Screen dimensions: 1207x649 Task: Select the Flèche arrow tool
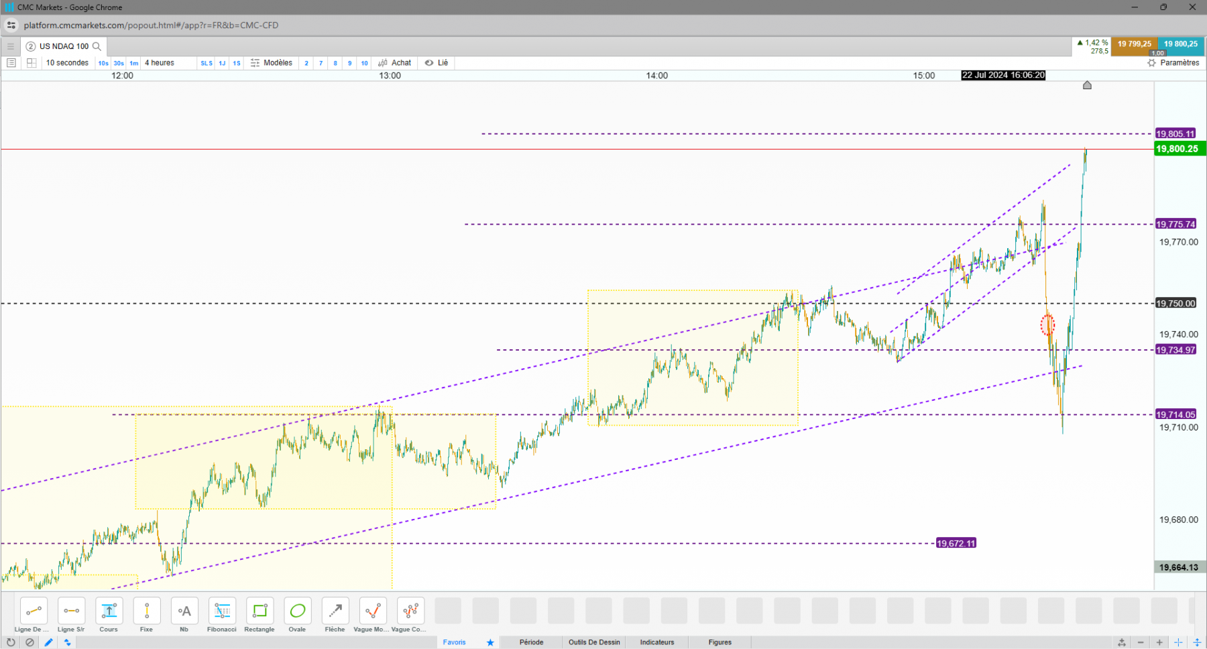(x=335, y=611)
